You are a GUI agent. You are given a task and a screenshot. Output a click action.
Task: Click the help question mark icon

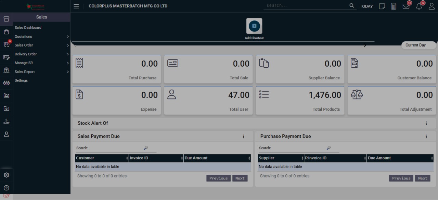[x=6, y=188]
